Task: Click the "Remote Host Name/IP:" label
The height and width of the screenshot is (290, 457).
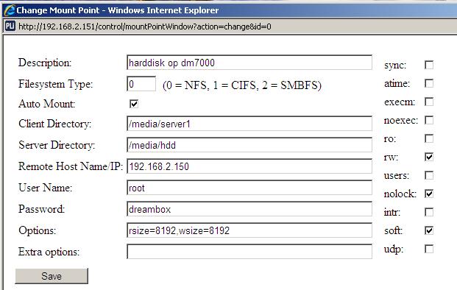Action: tap(71, 166)
